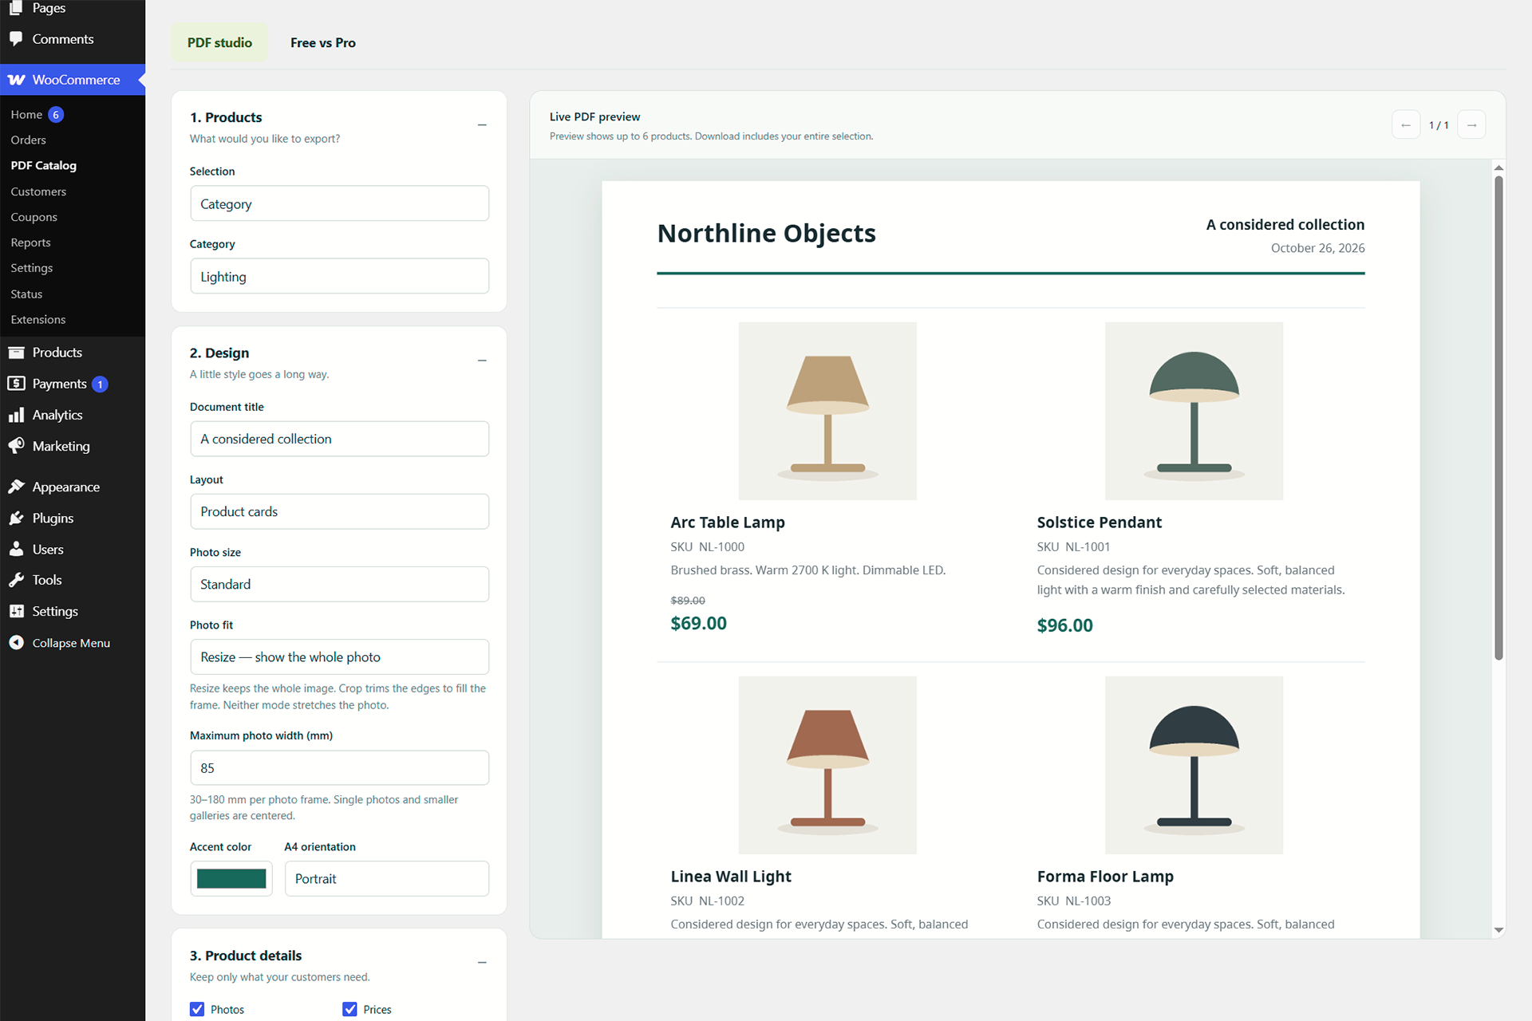Image resolution: width=1532 pixels, height=1021 pixels.
Task: Click the Collapse Menu link
Action: click(71, 643)
